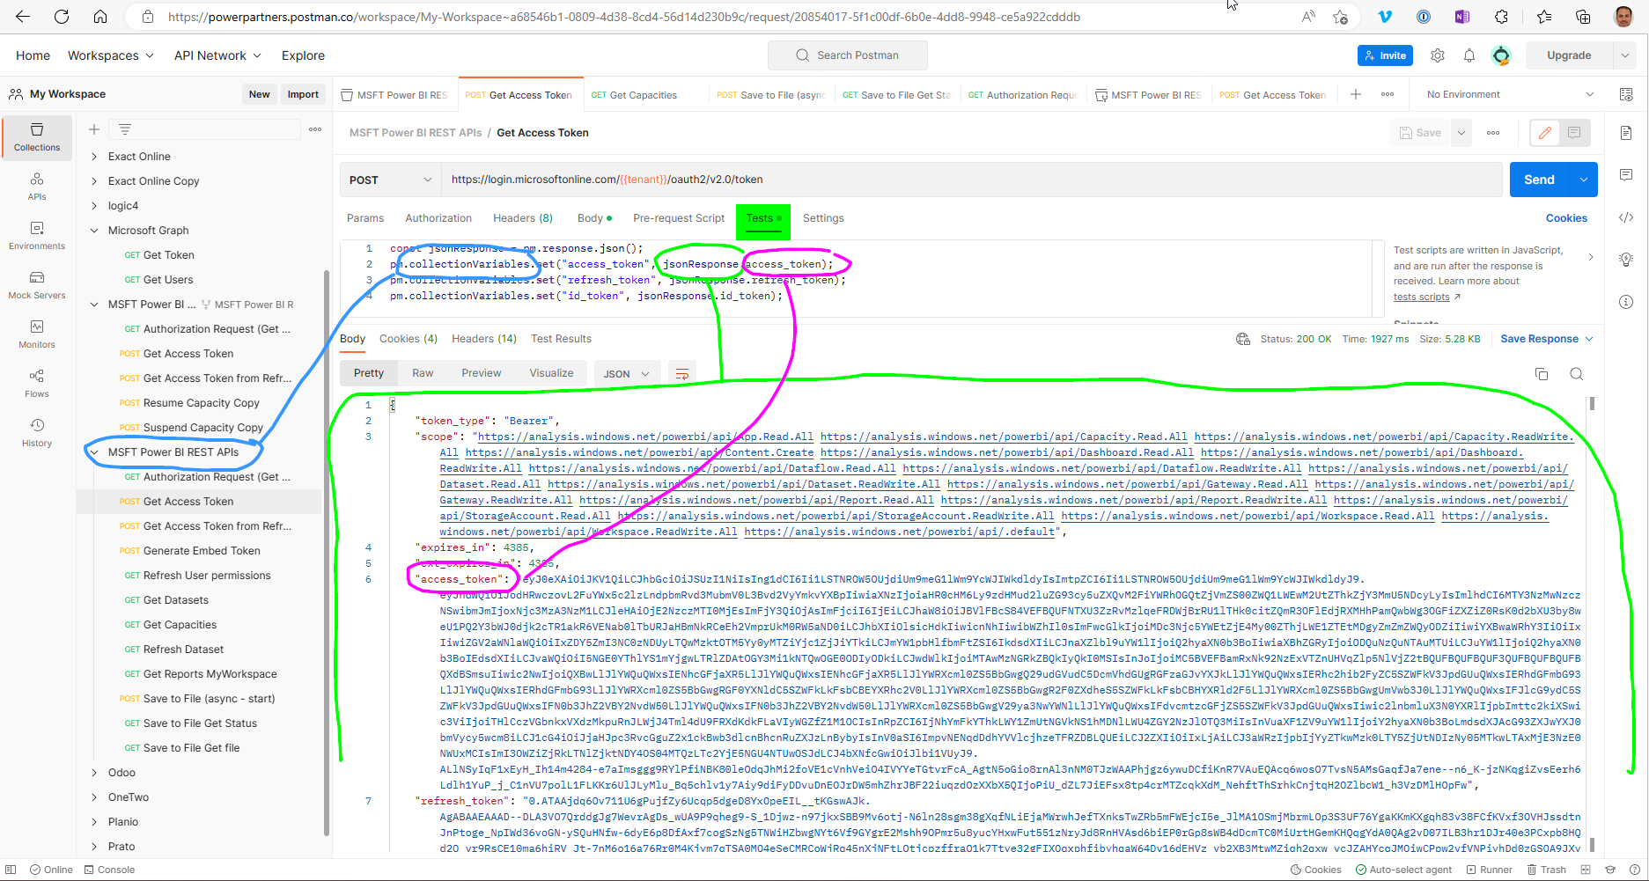Click the Import button
Viewport: 1649px width, 881px height.
[x=303, y=94]
